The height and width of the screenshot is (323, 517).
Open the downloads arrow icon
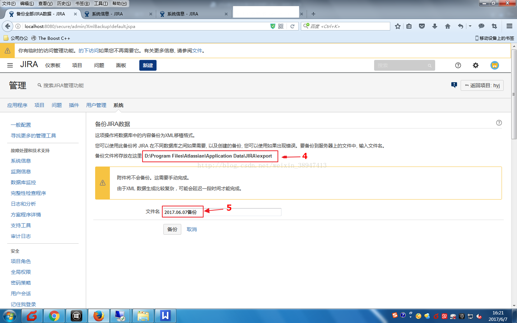[435, 26]
